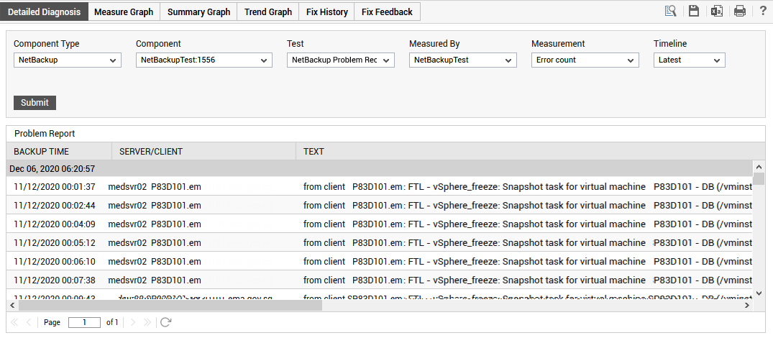Select the row with time 00:04:09

380,224
